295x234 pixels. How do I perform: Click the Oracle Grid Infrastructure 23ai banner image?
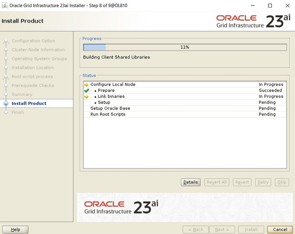(x=185, y=207)
